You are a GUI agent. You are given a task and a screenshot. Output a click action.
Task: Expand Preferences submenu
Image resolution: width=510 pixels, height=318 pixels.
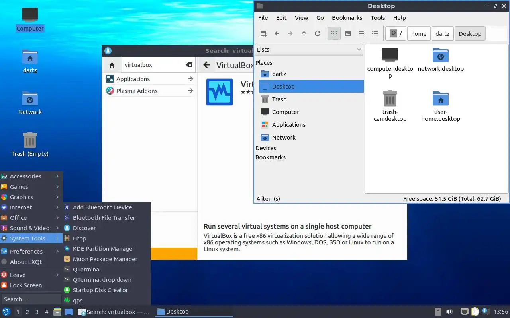click(x=31, y=252)
